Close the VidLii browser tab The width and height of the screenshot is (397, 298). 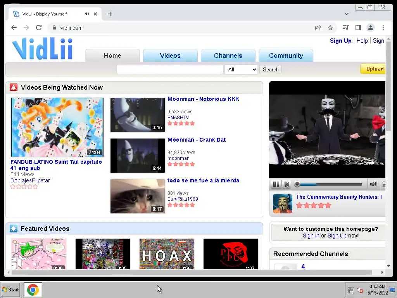(x=95, y=14)
